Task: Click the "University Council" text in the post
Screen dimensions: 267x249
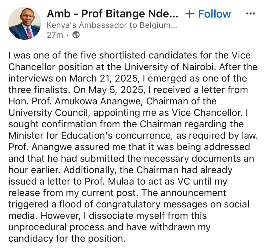Action: point(49,112)
